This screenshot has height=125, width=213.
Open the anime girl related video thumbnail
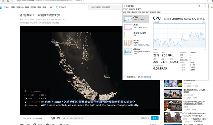pos(173,83)
